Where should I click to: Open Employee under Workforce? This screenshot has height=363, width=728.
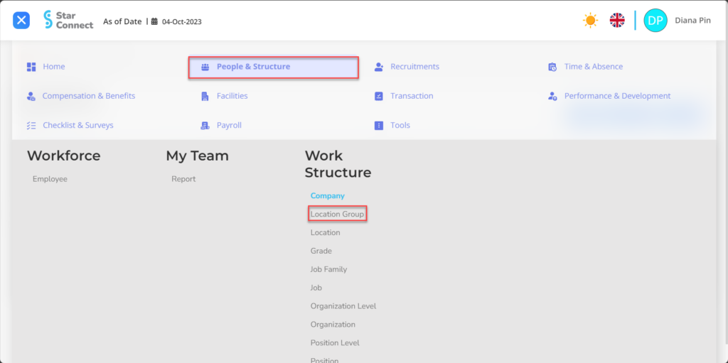[x=50, y=179]
